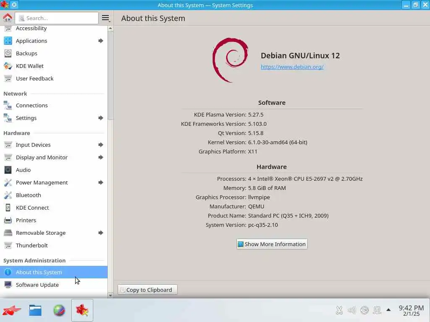Screen dimensions: 430x322
Task: Click the Thunderbolt icon
Action: tap(8, 246)
